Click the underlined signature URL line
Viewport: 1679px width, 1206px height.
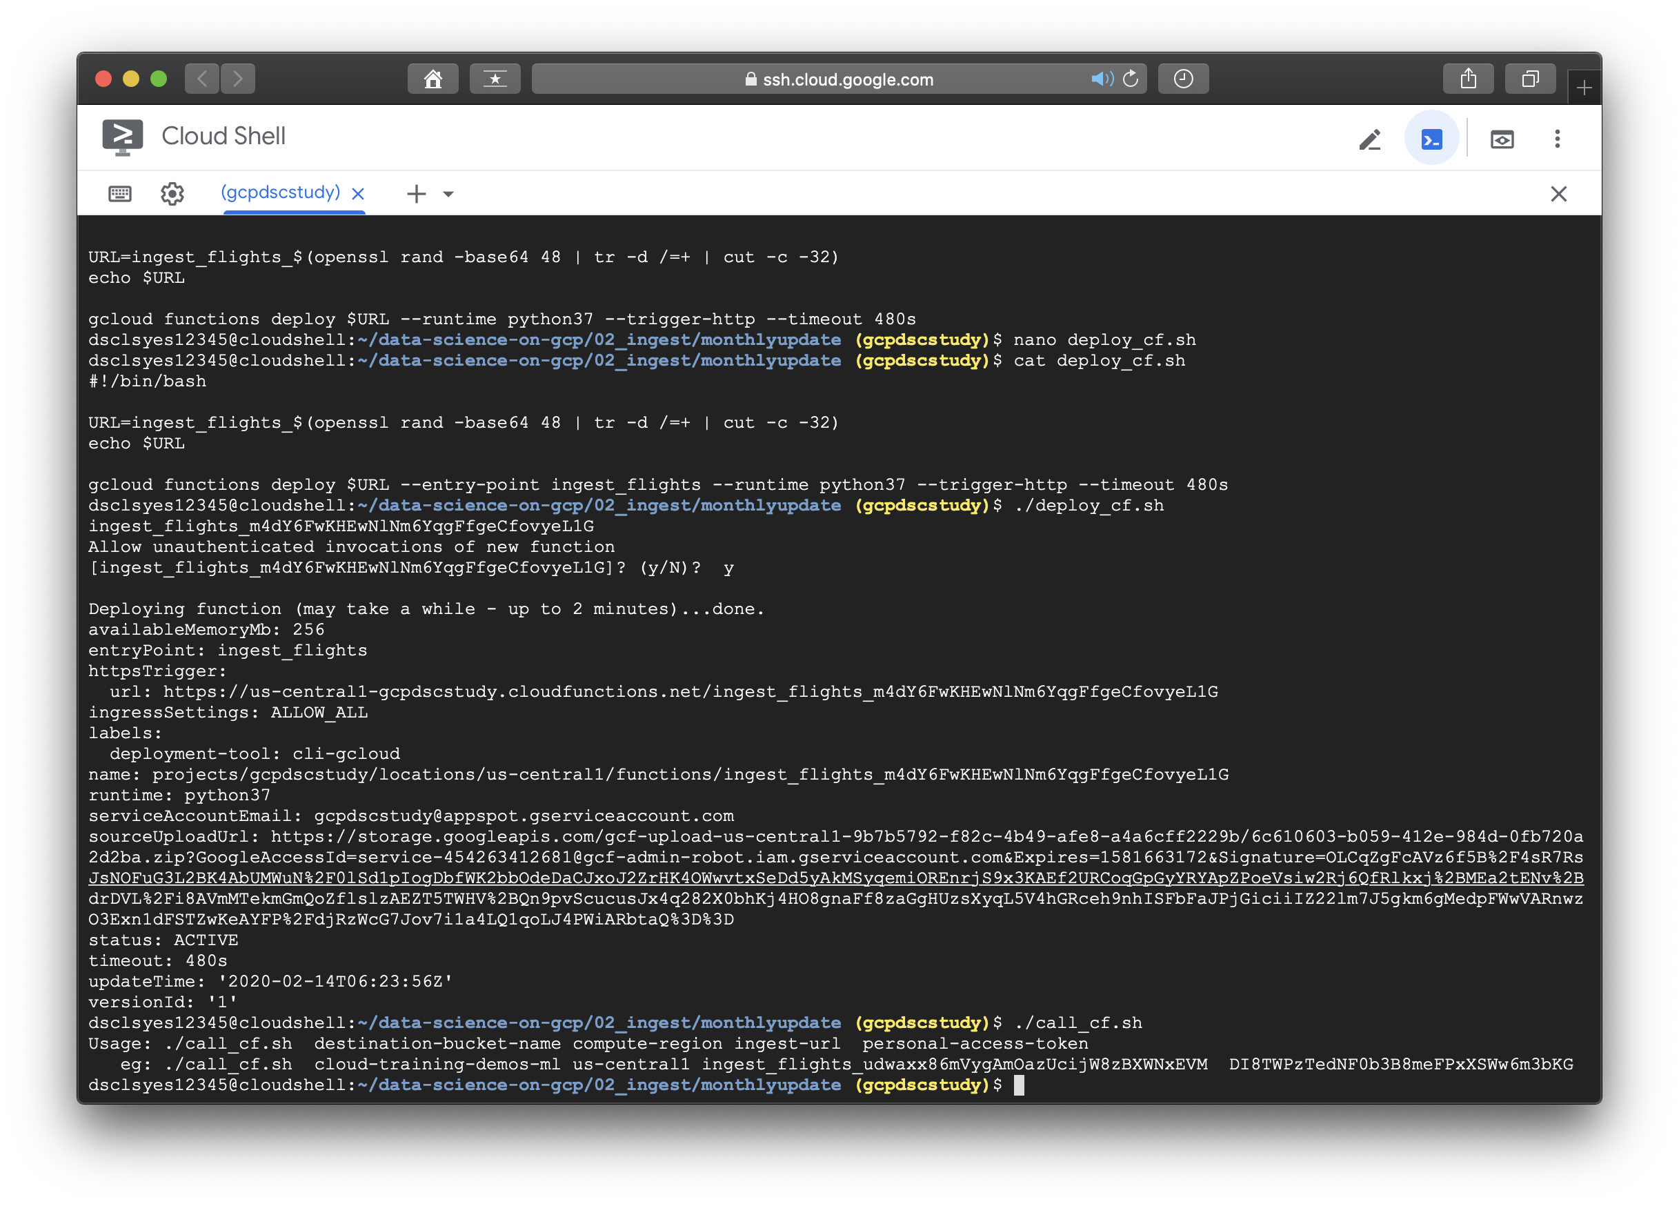point(835,878)
